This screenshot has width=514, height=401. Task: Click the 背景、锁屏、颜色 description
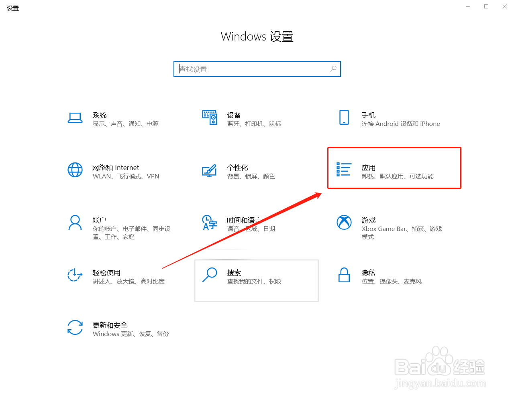pos(251,176)
